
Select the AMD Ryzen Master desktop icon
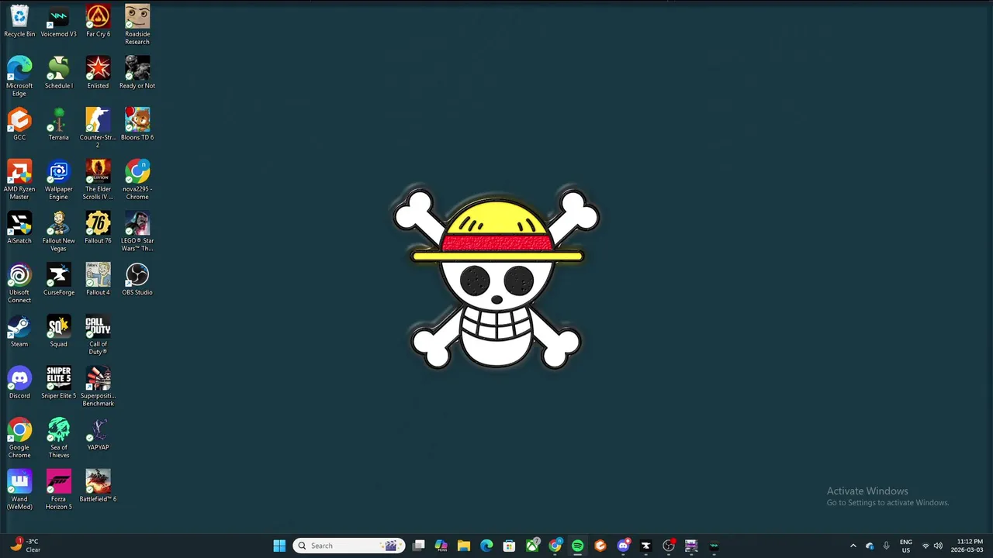(x=19, y=180)
